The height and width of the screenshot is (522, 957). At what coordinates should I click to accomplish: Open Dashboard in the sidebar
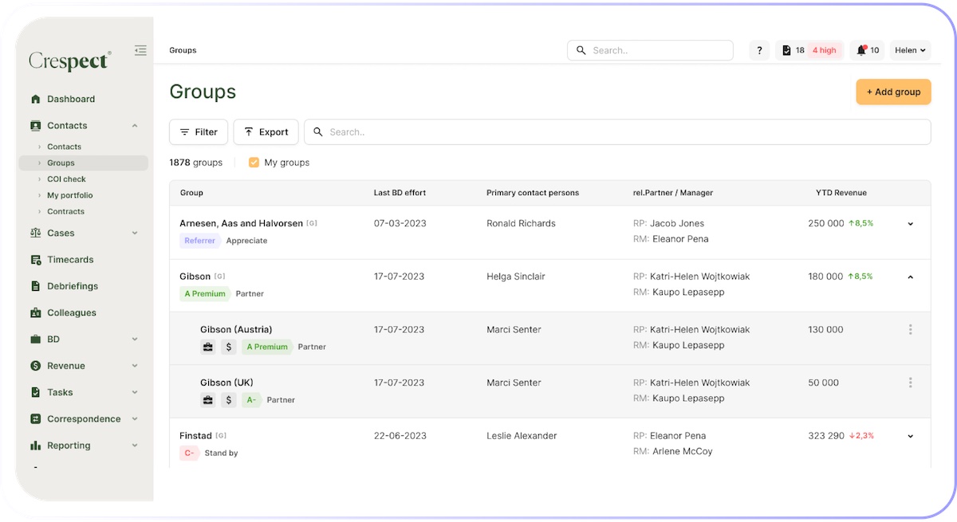coord(70,100)
